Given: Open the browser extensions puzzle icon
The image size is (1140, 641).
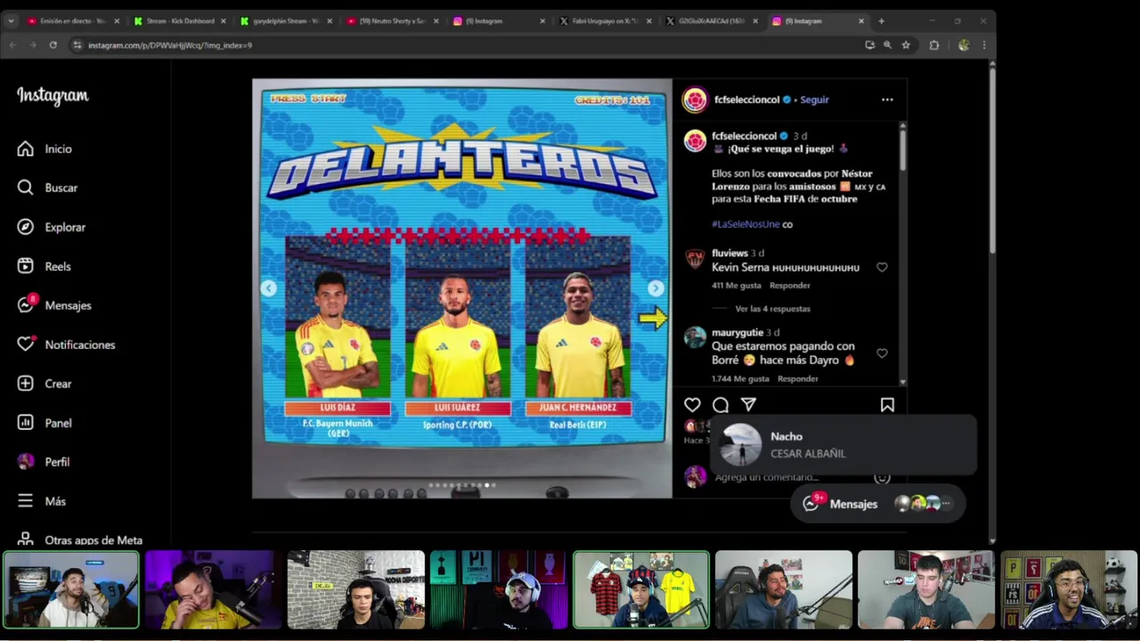Looking at the screenshot, I should click(x=933, y=45).
